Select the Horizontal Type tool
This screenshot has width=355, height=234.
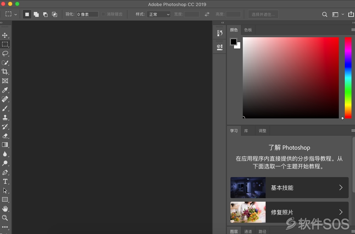click(5, 181)
